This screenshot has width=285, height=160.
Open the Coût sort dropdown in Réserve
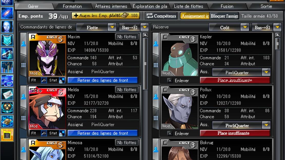pos(229,27)
